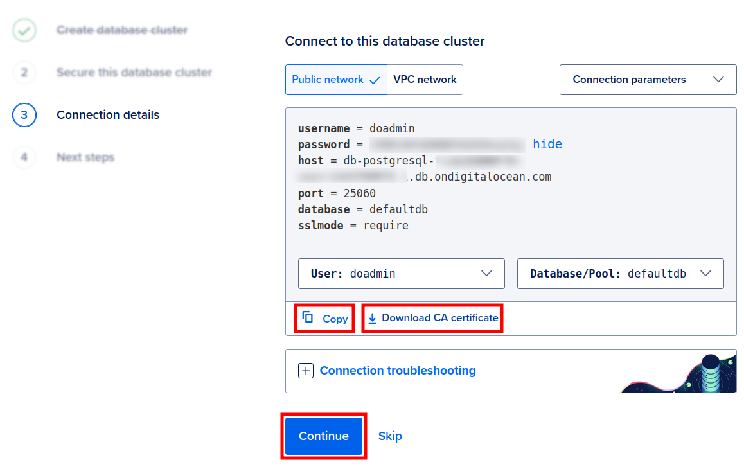Go to Secure this database cluster step
Viewport: 744px width, 469px height.
tap(134, 73)
